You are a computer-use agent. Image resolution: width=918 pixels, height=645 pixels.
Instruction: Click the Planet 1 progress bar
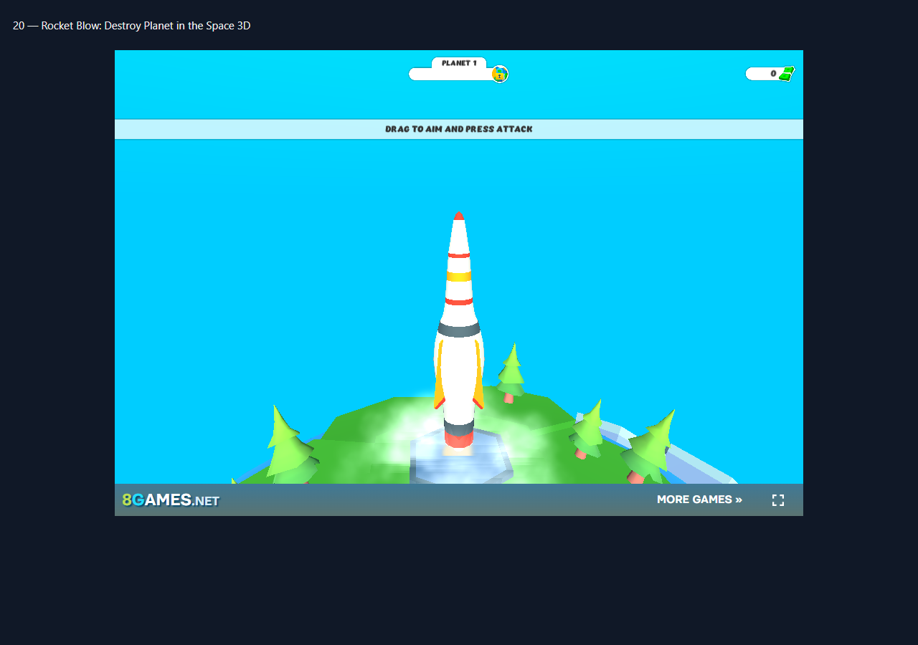click(x=458, y=75)
